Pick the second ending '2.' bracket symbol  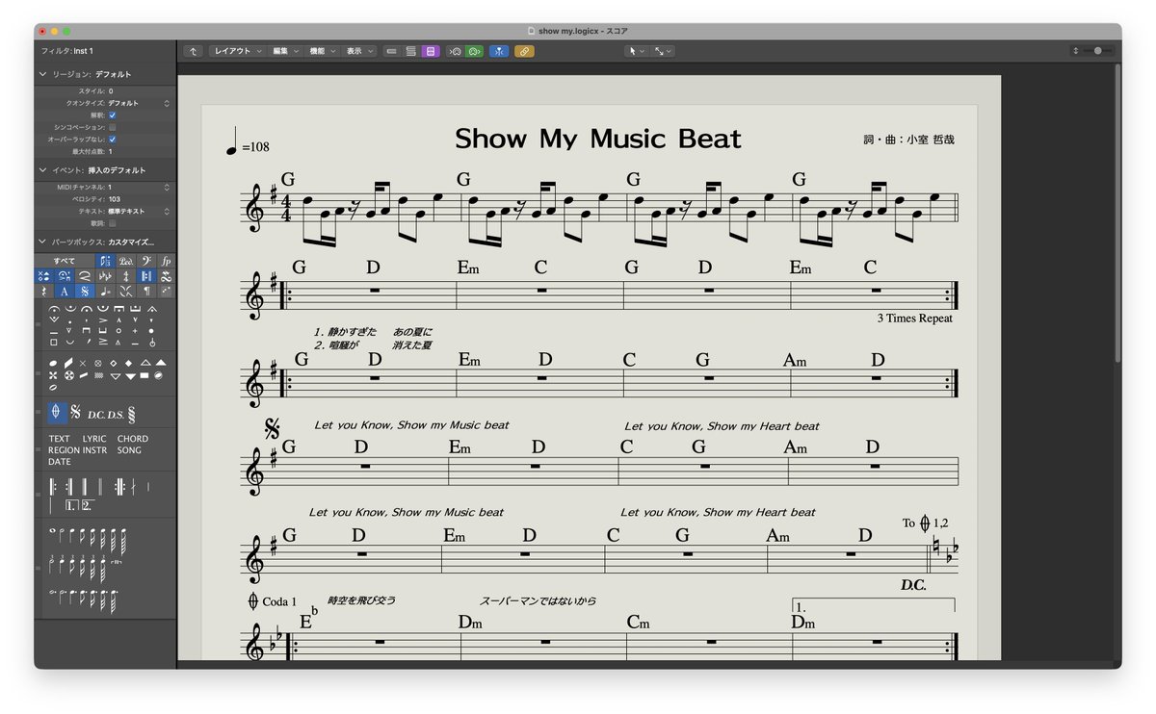coord(88,505)
